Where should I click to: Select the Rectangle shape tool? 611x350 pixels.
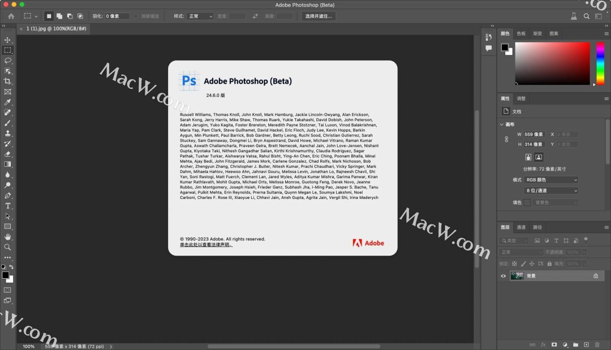[x=7, y=227]
